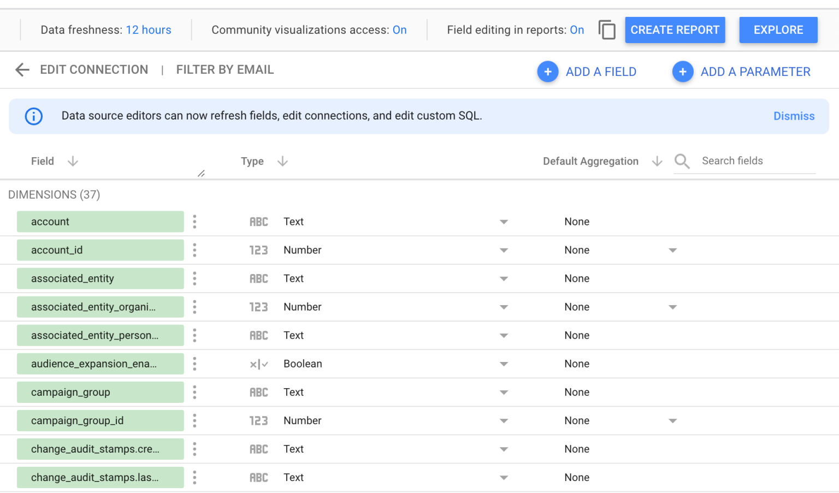Open the Type dropdown for campaign_group
The image size is (839, 493).
pyautogui.click(x=504, y=392)
